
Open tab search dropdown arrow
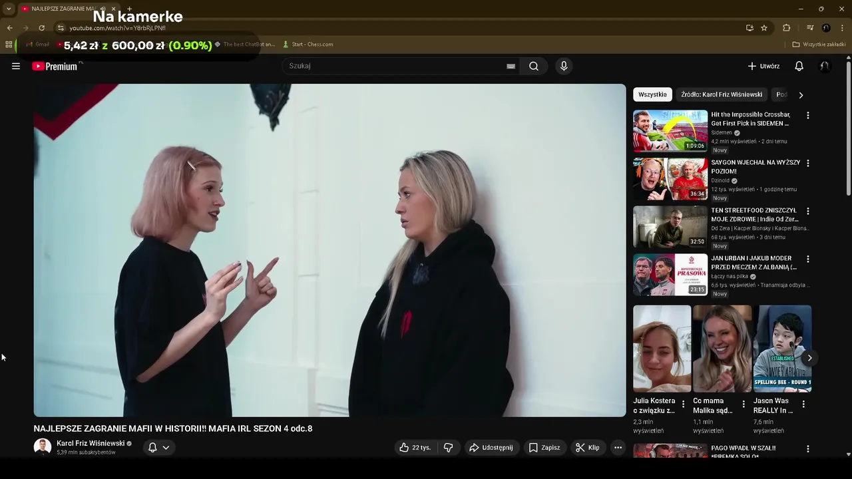pos(9,9)
